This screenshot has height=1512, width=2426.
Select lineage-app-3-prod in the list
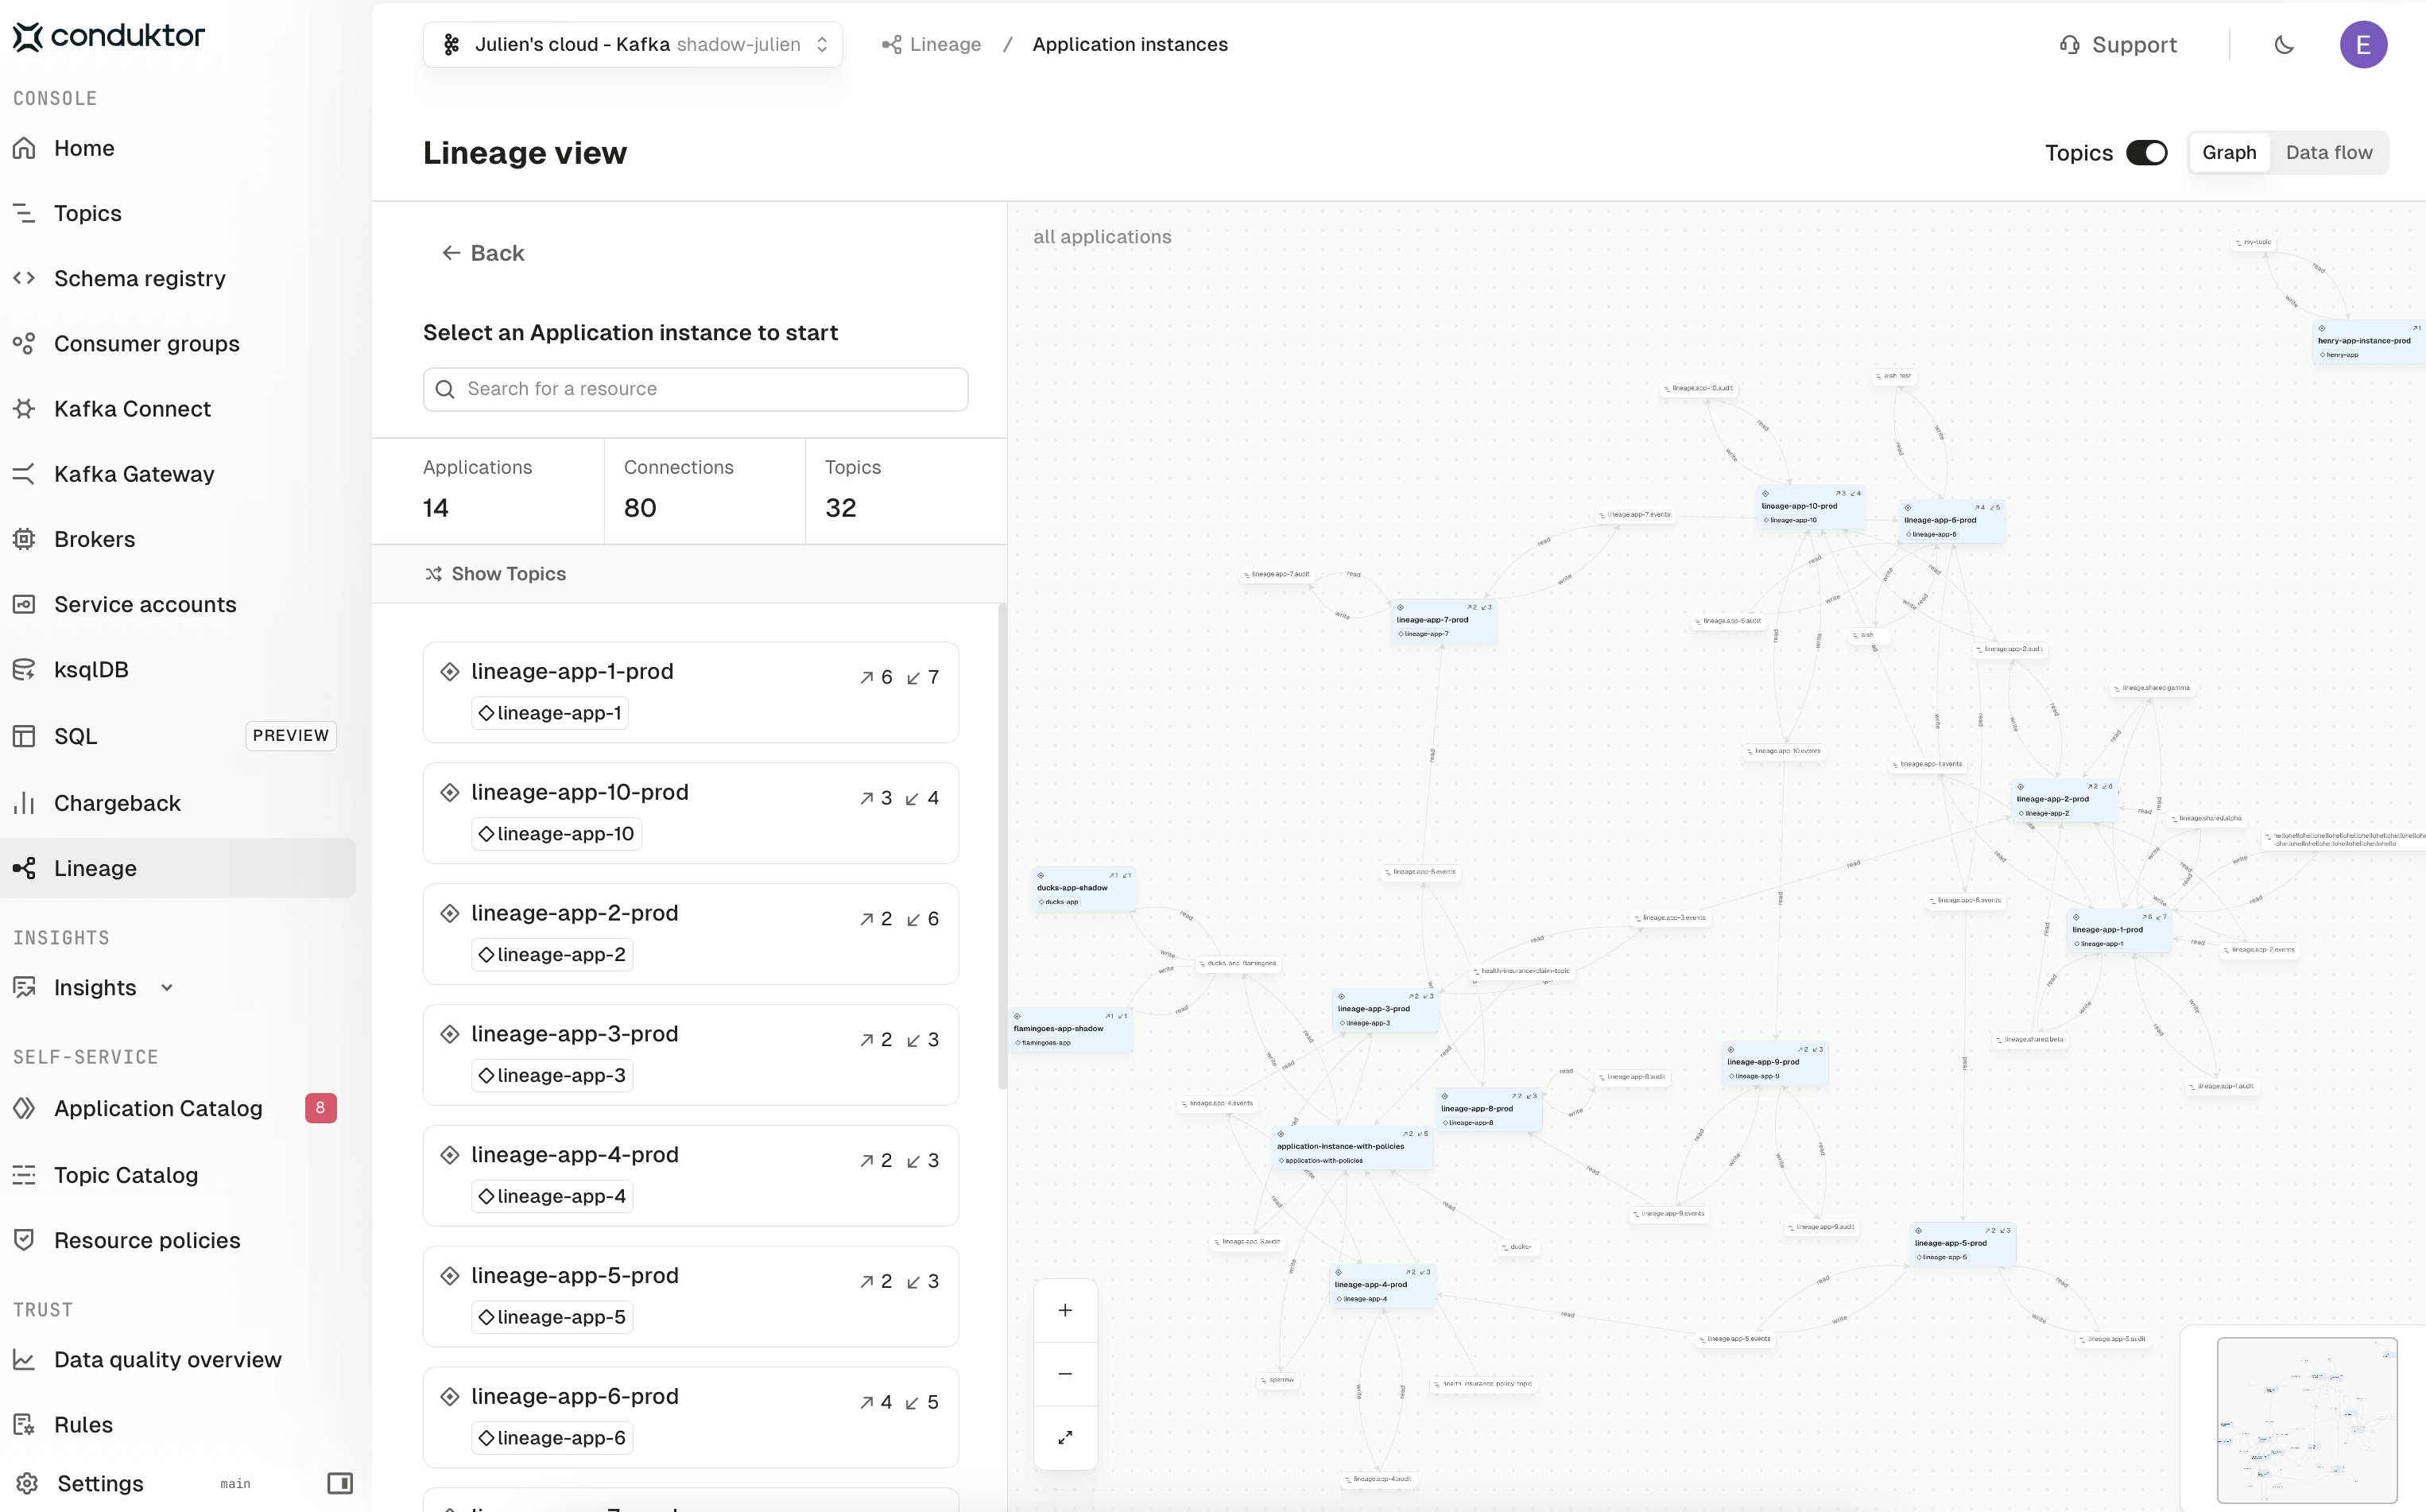tap(691, 1055)
